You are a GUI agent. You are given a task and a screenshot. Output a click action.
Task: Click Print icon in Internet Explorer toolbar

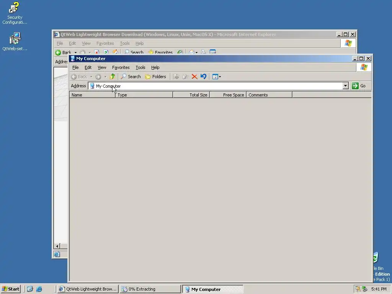coord(204,52)
